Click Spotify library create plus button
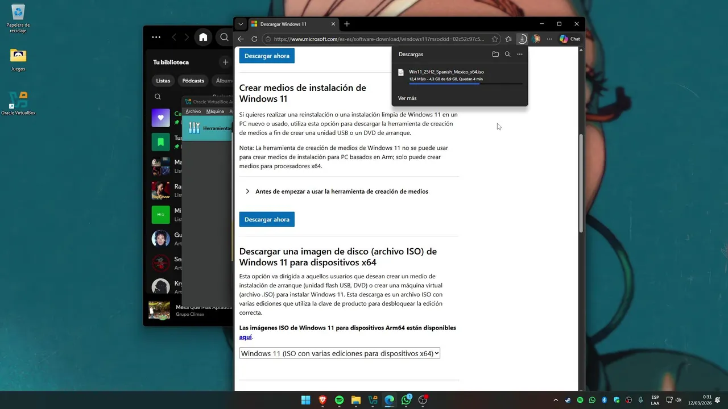 [225, 62]
